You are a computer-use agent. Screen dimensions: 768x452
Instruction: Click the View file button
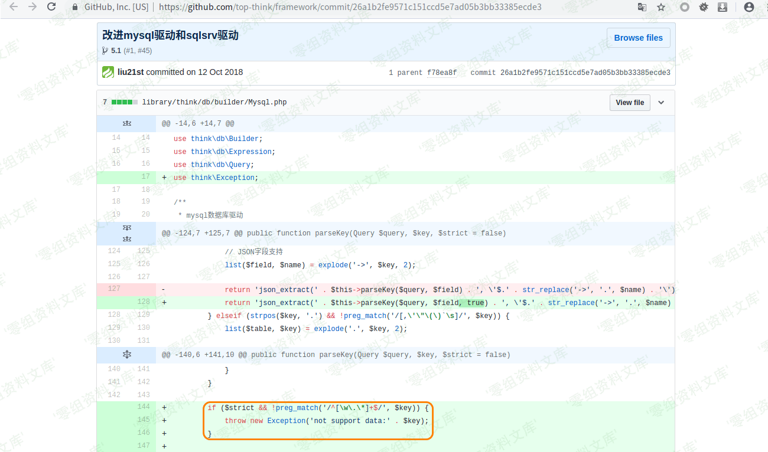[x=630, y=103]
